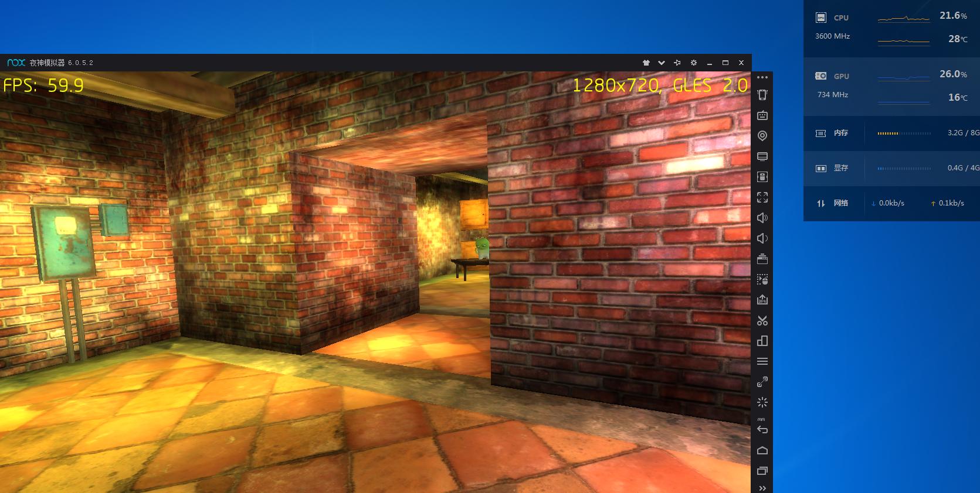Click the GPU usage 26.0% value
This screenshot has height=493, width=980.
coord(953,74)
